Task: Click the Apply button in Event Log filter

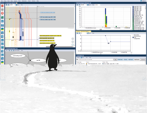Action: pos(115,60)
